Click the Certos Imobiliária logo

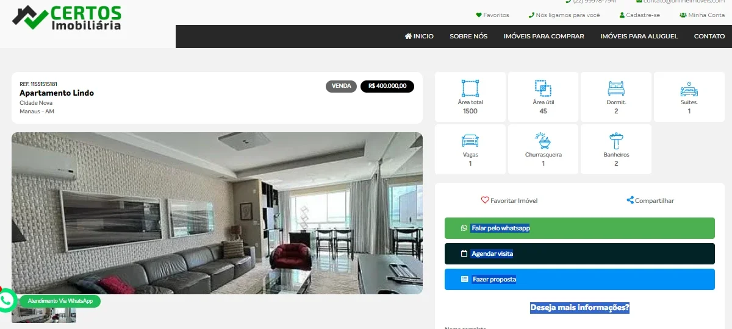[66, 18]
